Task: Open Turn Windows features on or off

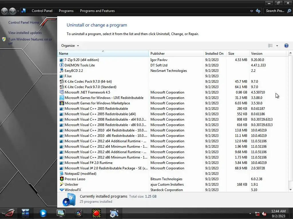Action: (30, 41)
